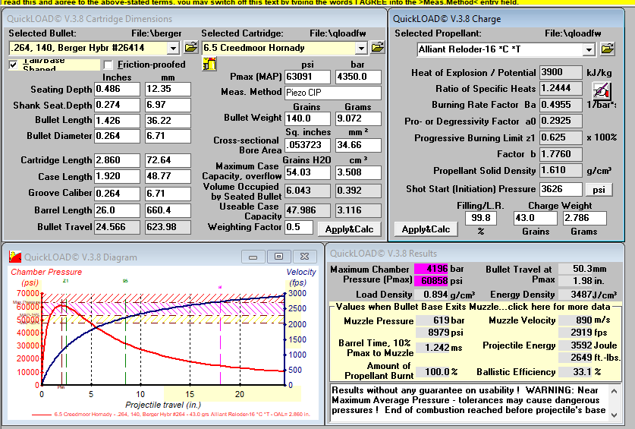Click Bullet Length mm field
The image size is (635, 429).
(x=168, y=121)
